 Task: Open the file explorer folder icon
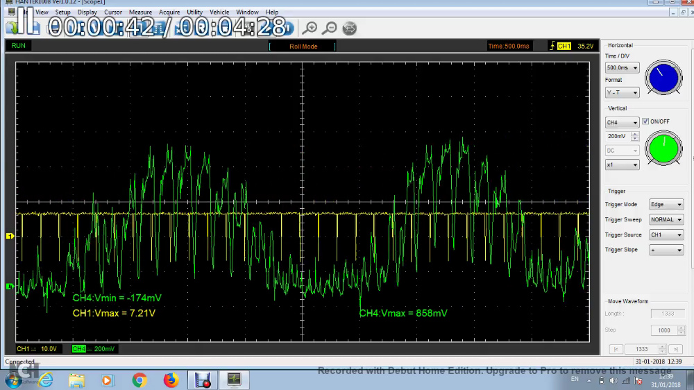tap(76, 380)
